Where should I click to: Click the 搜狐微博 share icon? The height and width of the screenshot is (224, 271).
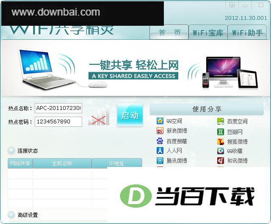[x=221, y=142]
